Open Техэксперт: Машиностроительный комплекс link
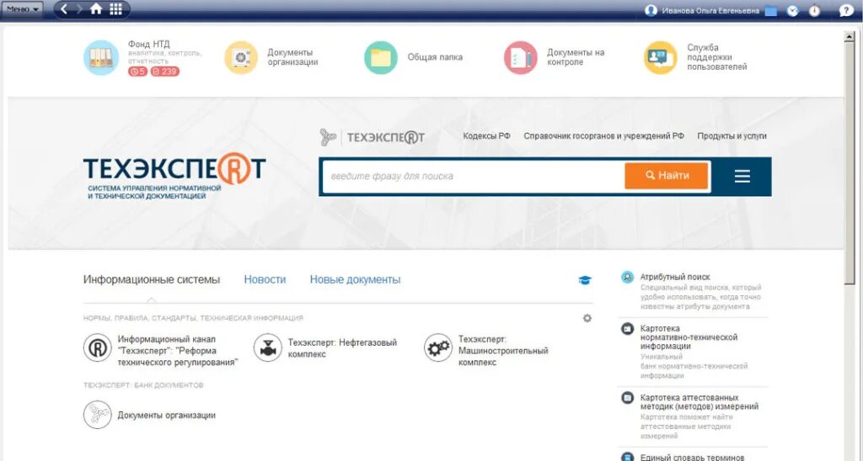The height and width of the screenshot is (461, 863). (503, 351)
